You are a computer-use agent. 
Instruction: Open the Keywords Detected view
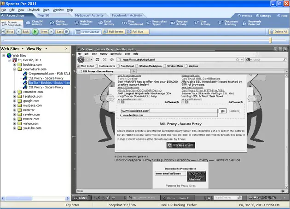pyautogui.click(x=252, y=23)
